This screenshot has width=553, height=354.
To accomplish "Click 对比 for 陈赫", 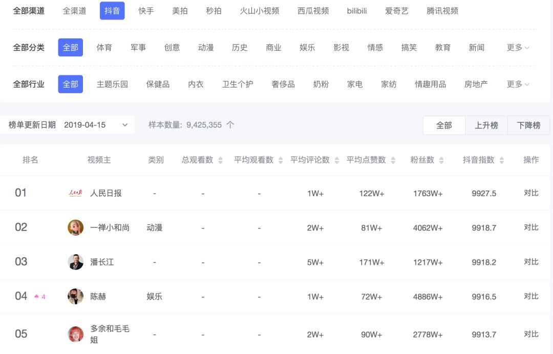I will (x=531, y=296).
